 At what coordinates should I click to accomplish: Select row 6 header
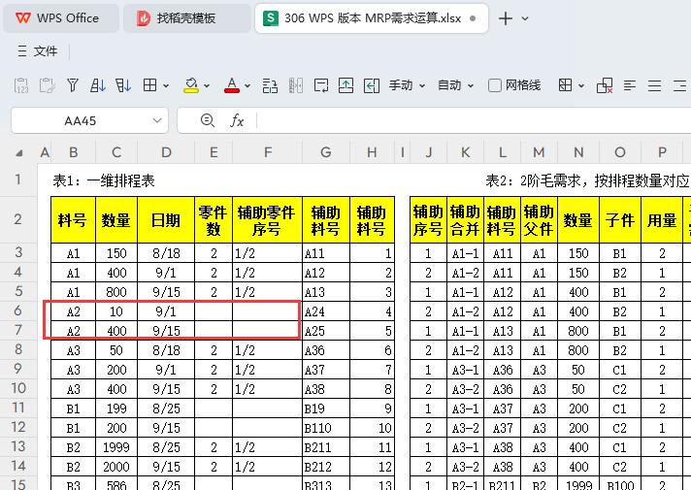tap(18, 310)
